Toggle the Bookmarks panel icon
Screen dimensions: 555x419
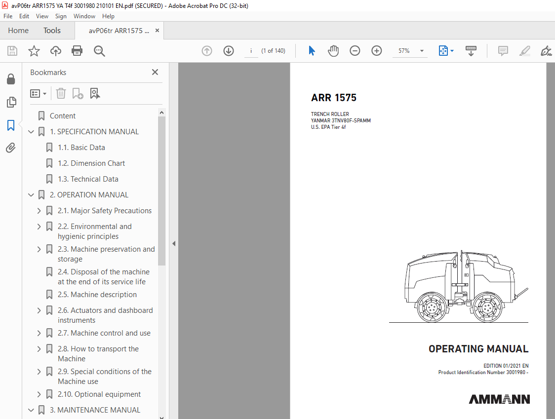(x=11, y=125)
